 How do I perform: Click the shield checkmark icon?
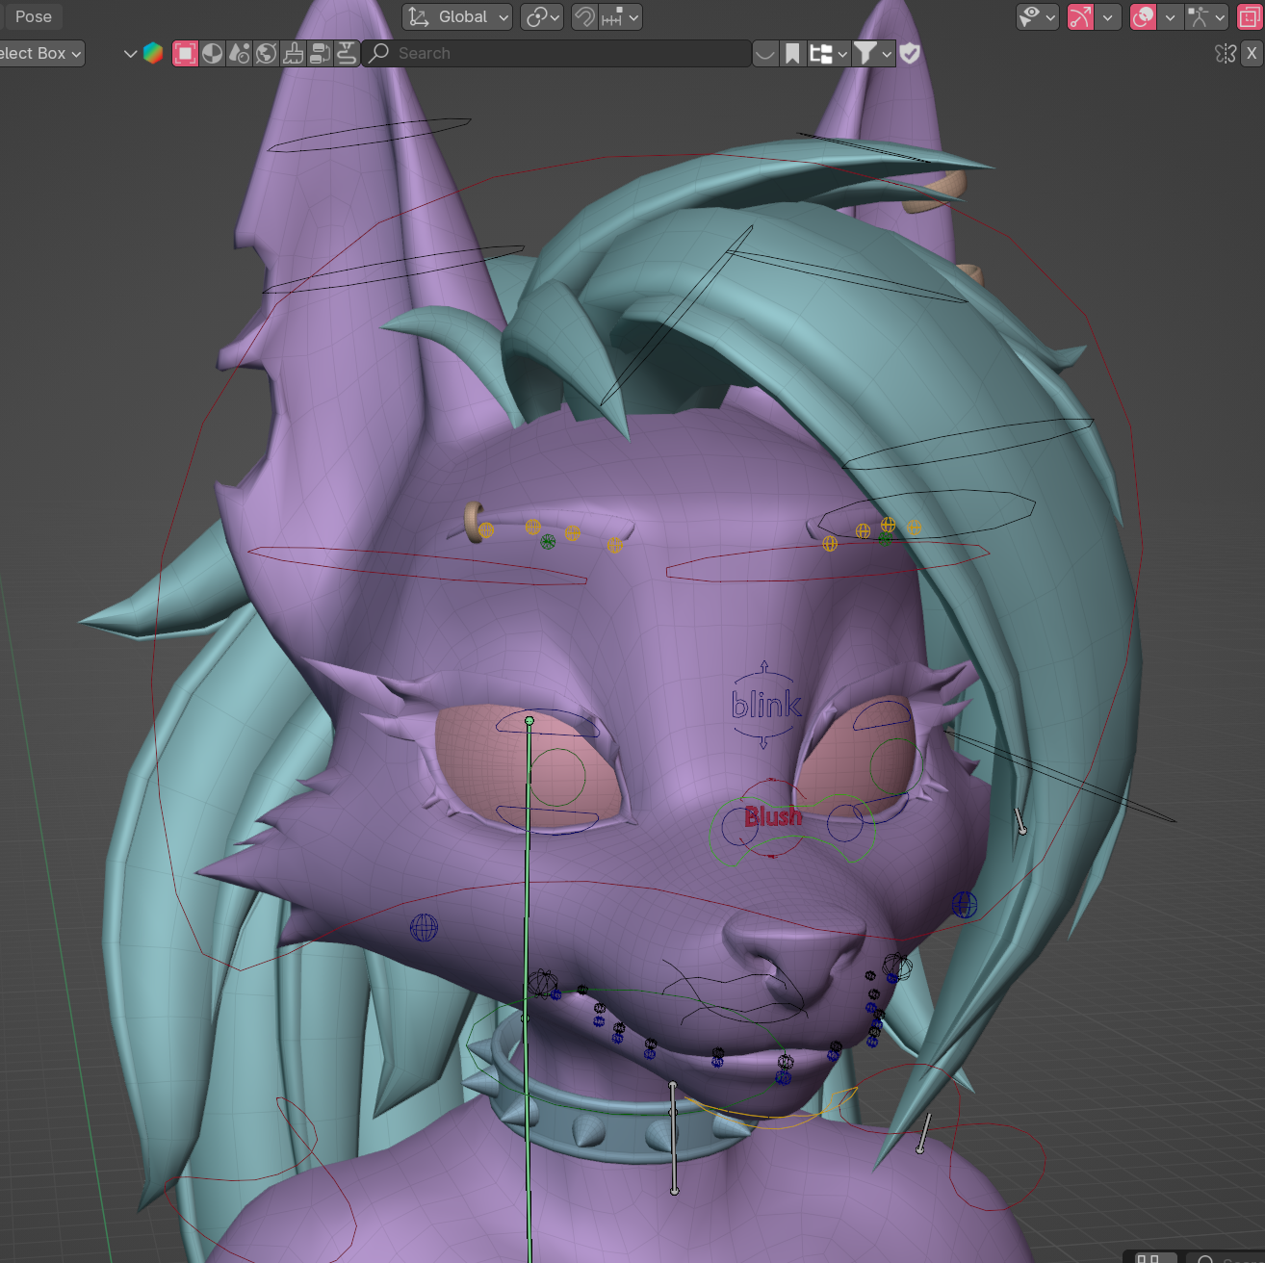[910, 54]
